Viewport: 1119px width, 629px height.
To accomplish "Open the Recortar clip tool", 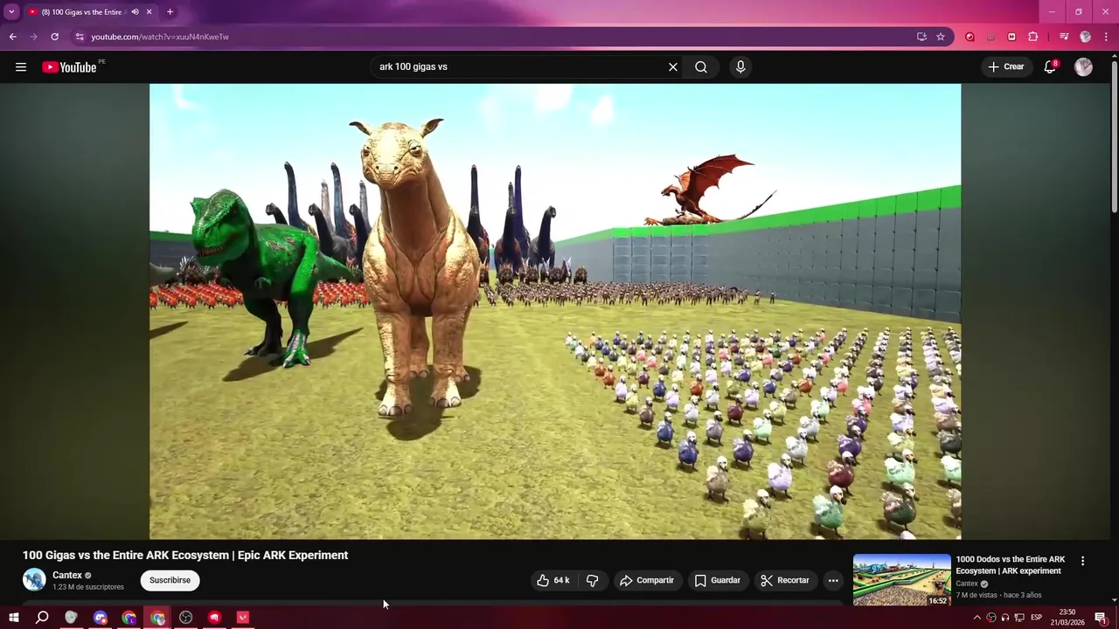I will click(785, 580).
